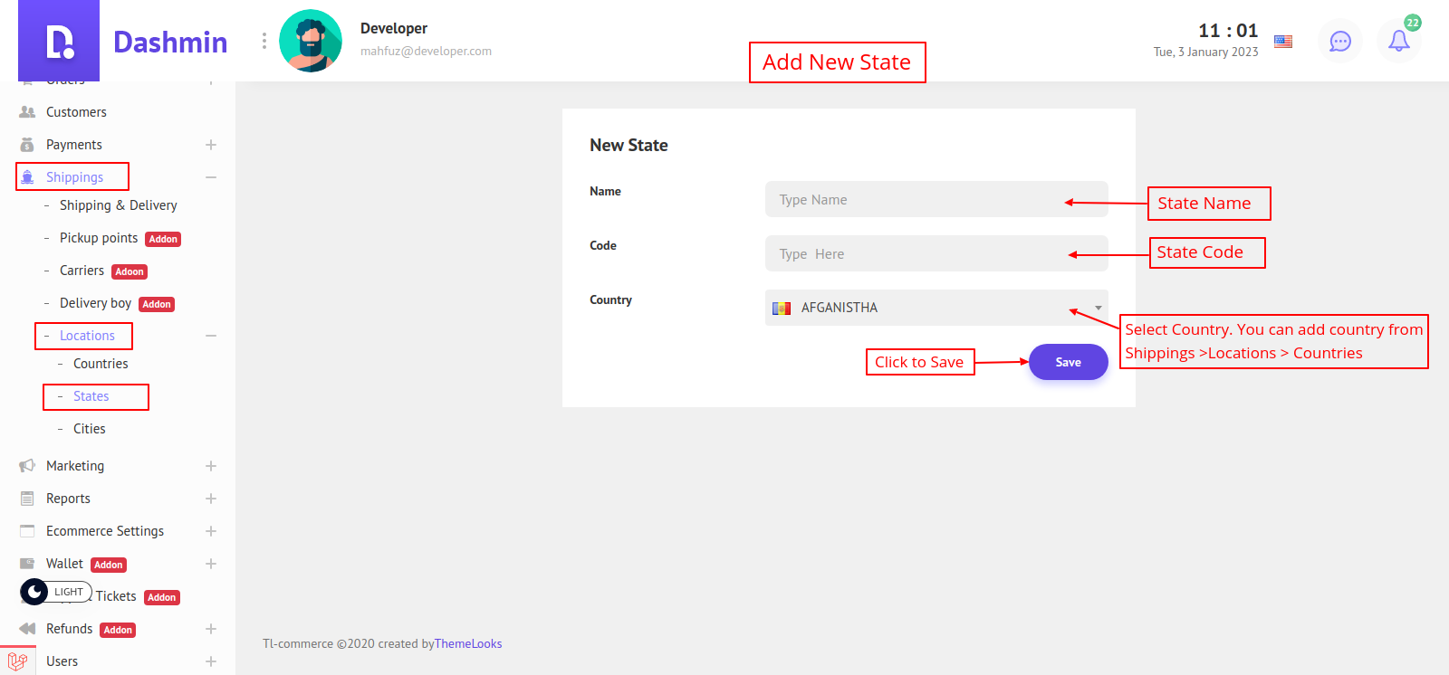Expand the Reports menu section
1449x675 pixels.
[x=211, y=499]
